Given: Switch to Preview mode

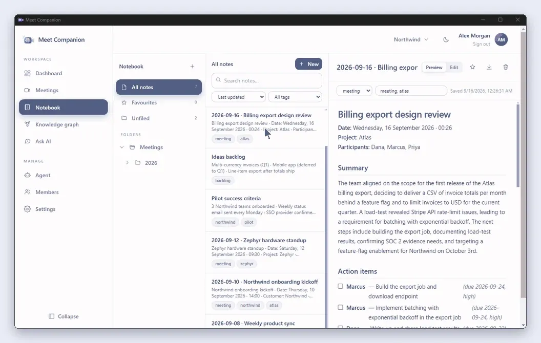Looking at the screenshot, I should click(x=434, y=68).
